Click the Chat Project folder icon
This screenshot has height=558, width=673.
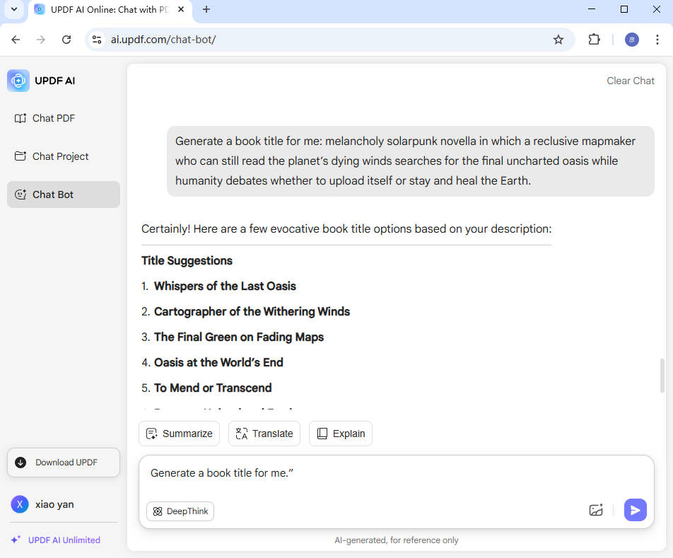tap(21, 156)
